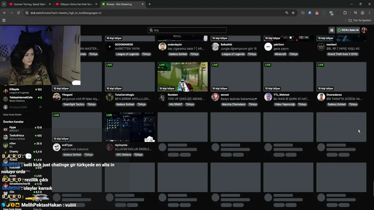Open mankenl's crown channel avatar

321,47
